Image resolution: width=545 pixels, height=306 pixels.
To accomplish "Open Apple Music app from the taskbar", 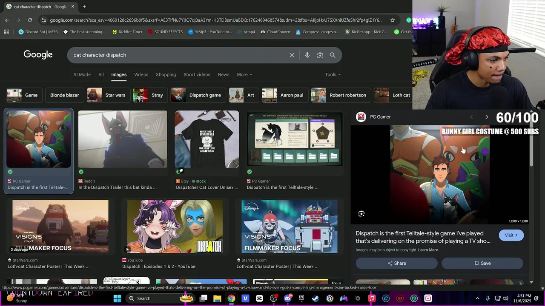I will 372,298.
